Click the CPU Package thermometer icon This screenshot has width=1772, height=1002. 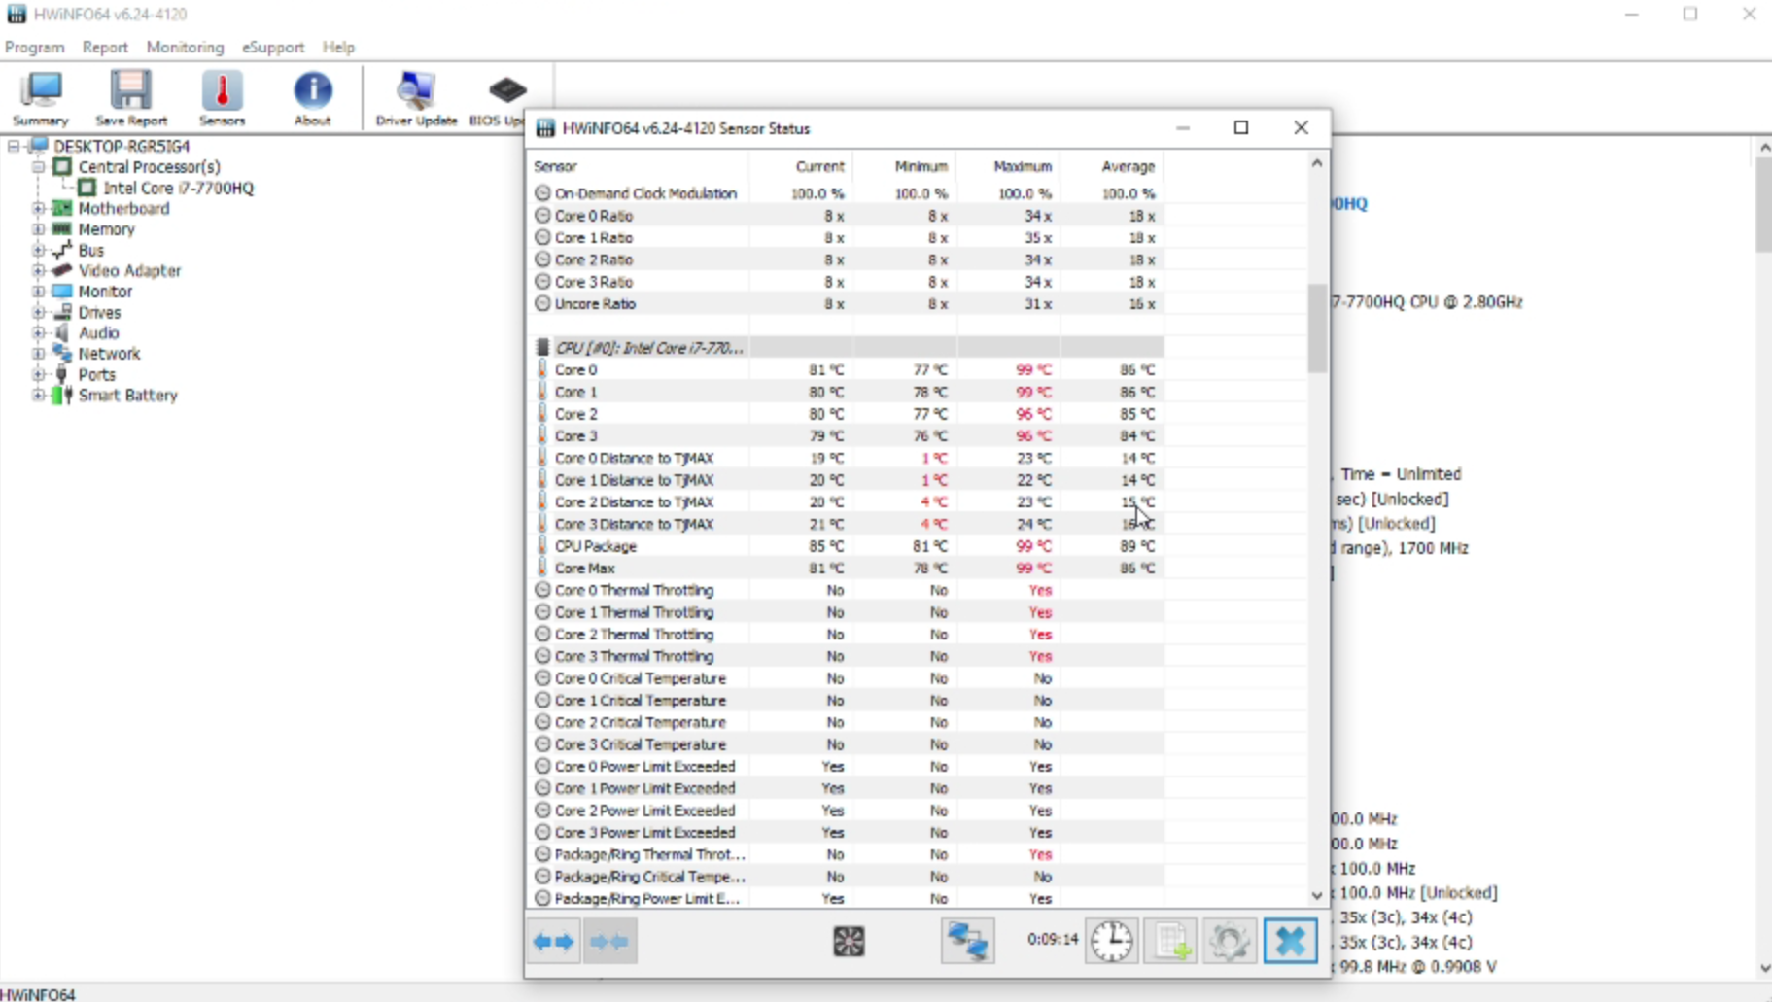click(x=542, y=546)
